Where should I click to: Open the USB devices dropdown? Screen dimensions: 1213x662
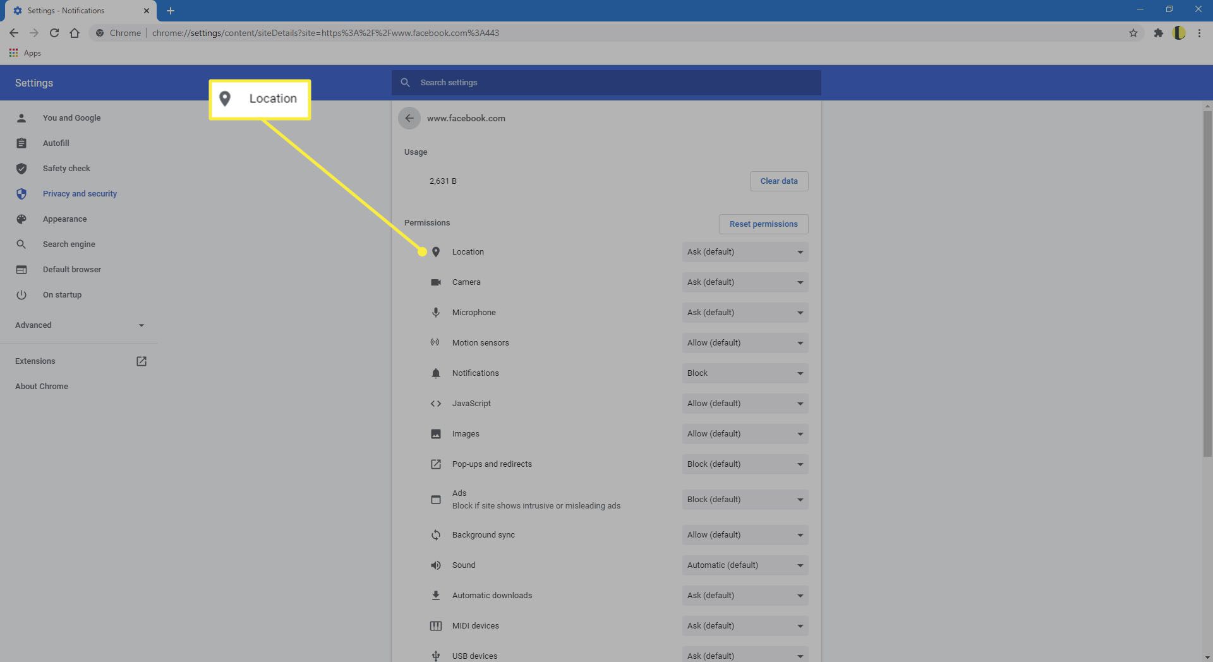pyautogui.click(x=745, y=655)
